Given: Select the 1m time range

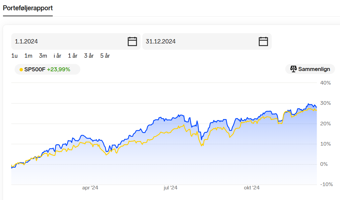Looking at the screenshot, I should pos(28,56).
